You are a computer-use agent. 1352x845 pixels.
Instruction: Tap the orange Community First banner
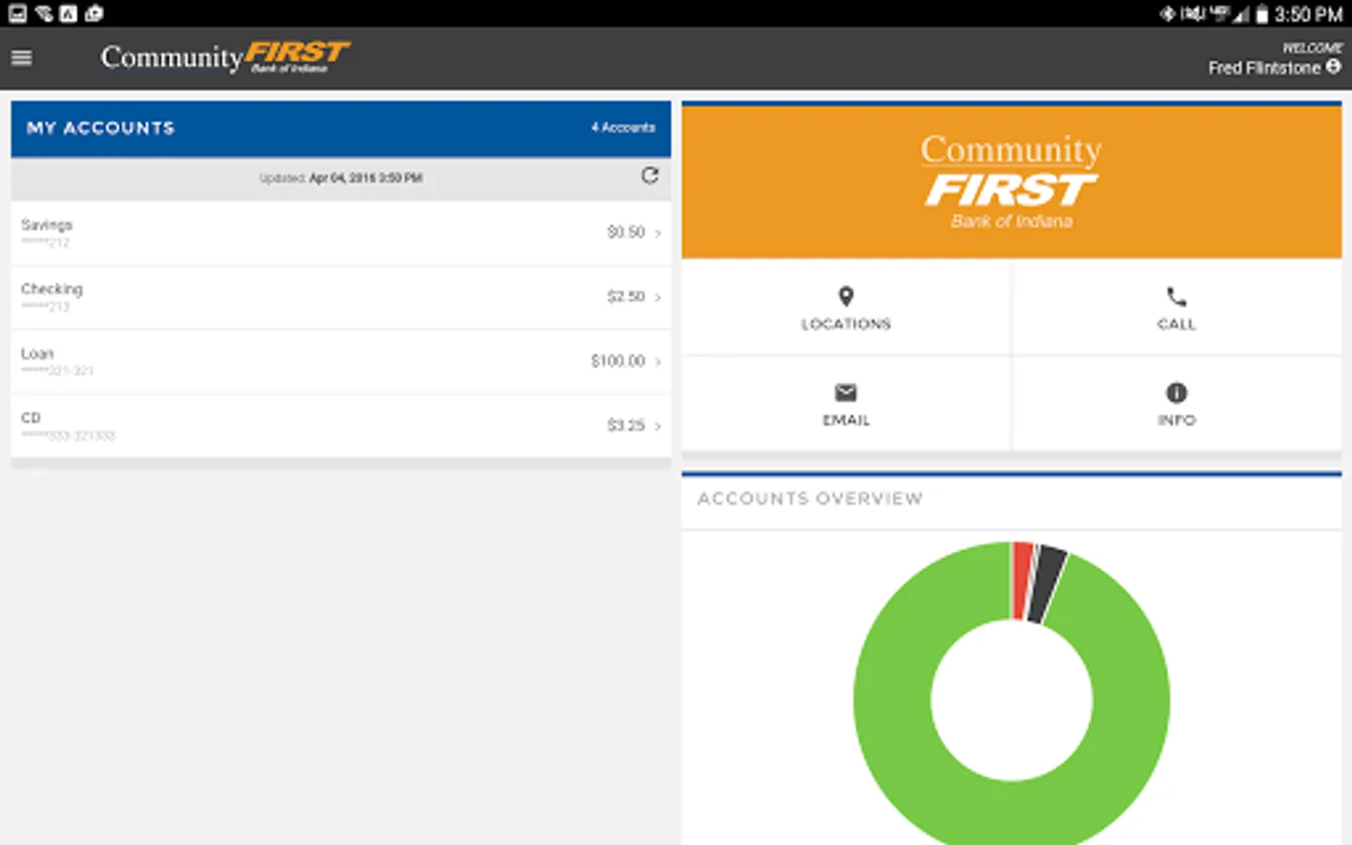[1011, 181]
